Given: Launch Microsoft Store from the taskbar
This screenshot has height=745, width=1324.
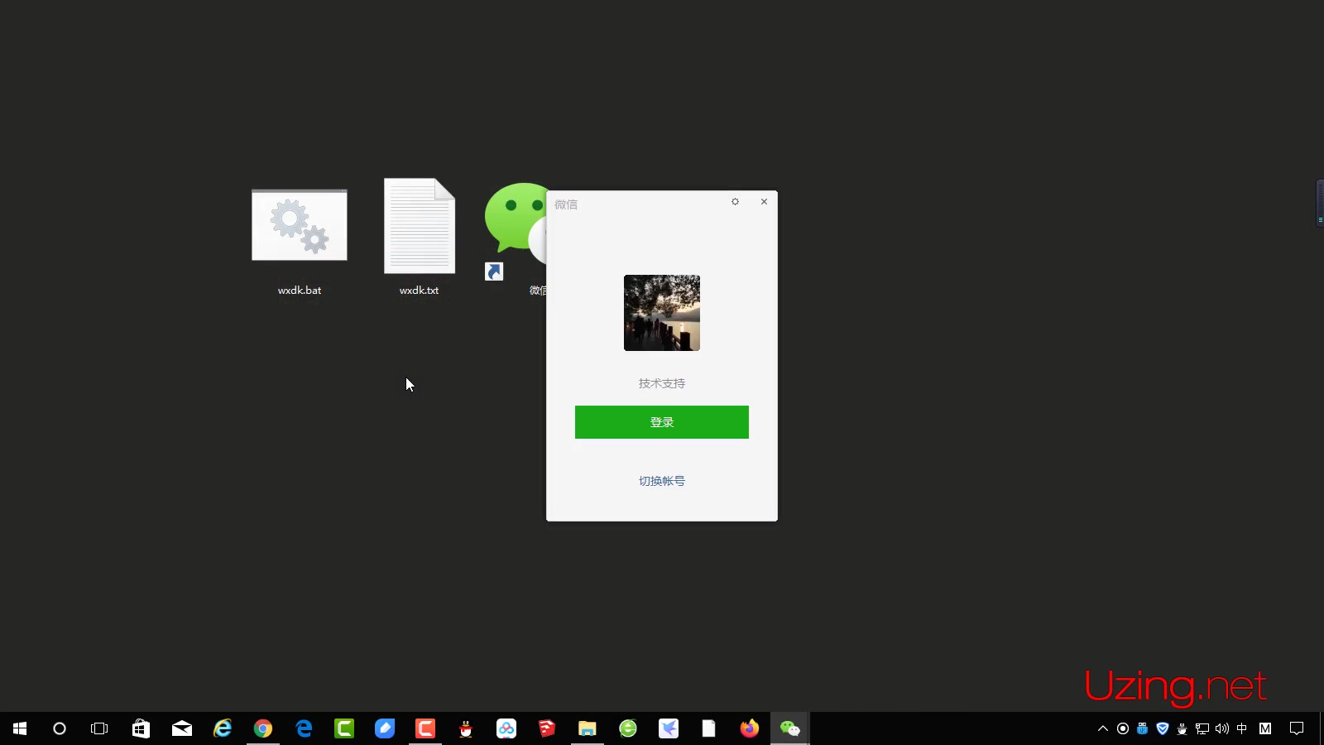Looking at the screenshot, I should pos(141,728).
